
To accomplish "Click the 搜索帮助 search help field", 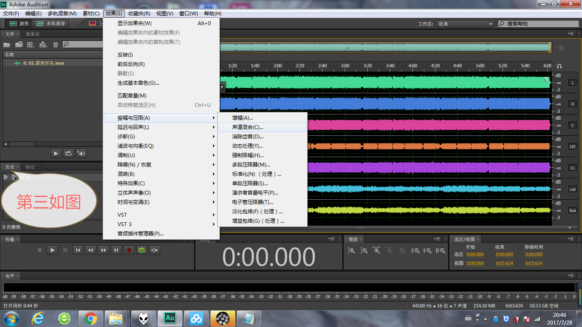I will [538, 24].
